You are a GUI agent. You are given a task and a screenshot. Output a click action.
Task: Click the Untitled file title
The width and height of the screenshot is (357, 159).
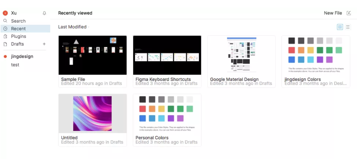pyautogui.click(x=69, y=138)
